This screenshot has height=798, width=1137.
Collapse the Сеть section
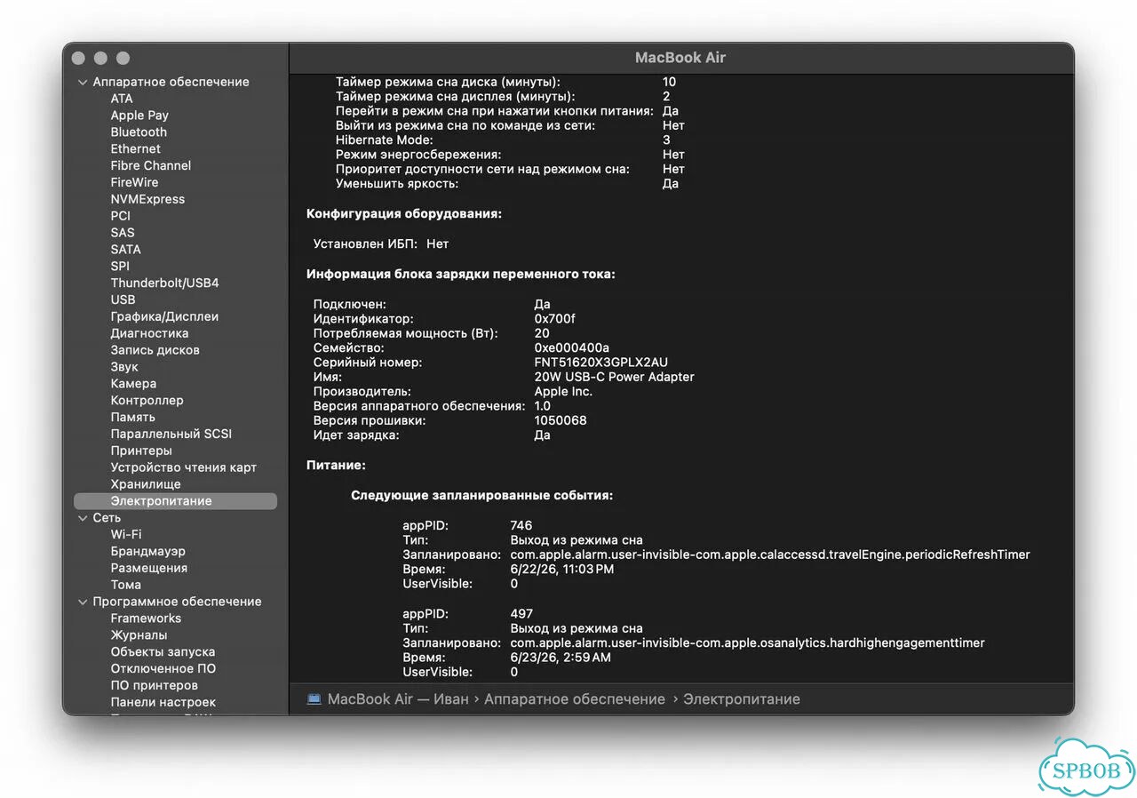pyautogui.click(x=83, y=518)
